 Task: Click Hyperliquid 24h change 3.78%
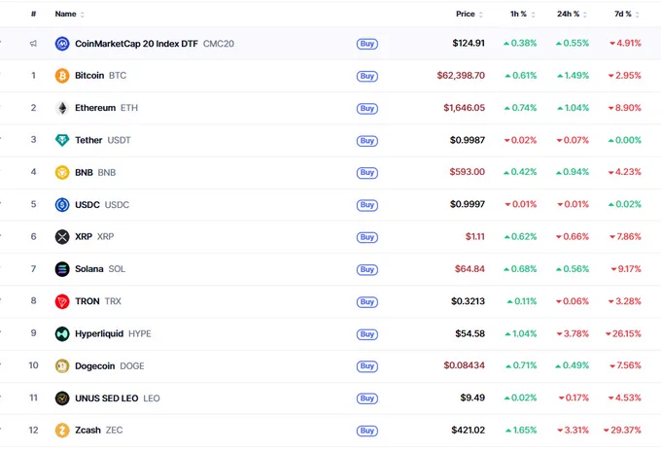[573, 334]
